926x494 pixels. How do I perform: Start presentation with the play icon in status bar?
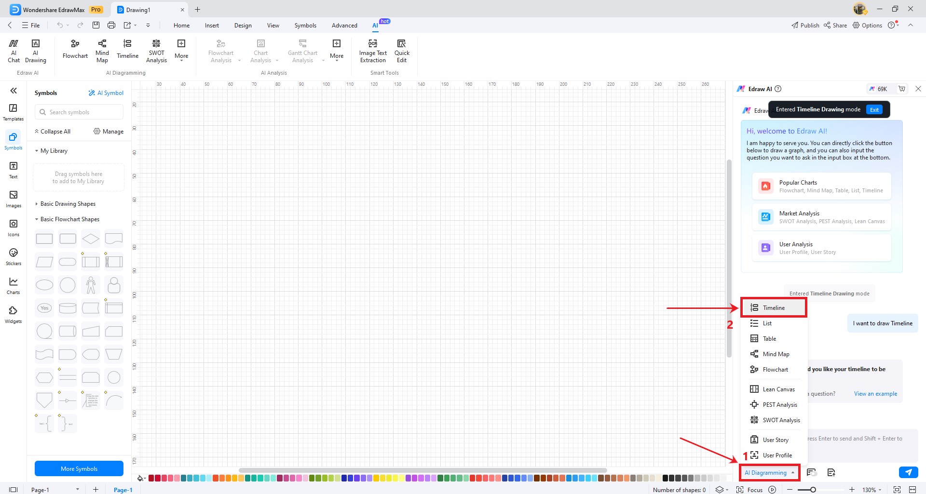tap(772, 490)
